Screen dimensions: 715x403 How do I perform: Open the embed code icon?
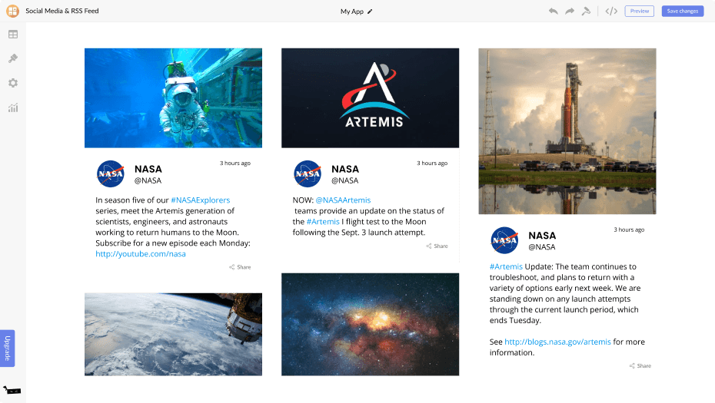(x=611, y=11)
